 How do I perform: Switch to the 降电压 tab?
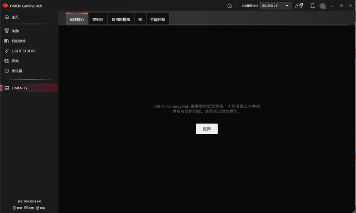(x=97, y=20)
